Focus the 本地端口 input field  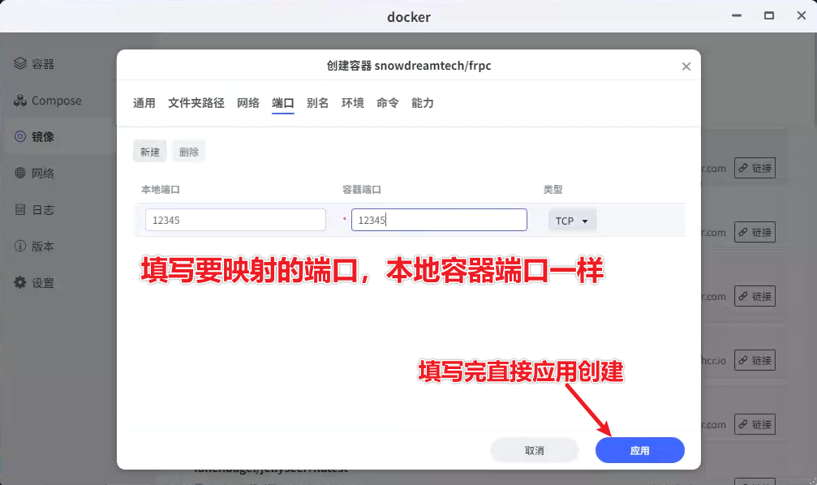pos(235,221)
